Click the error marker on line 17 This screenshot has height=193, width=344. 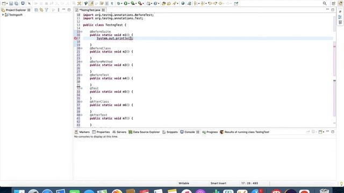tap(75, 38)
